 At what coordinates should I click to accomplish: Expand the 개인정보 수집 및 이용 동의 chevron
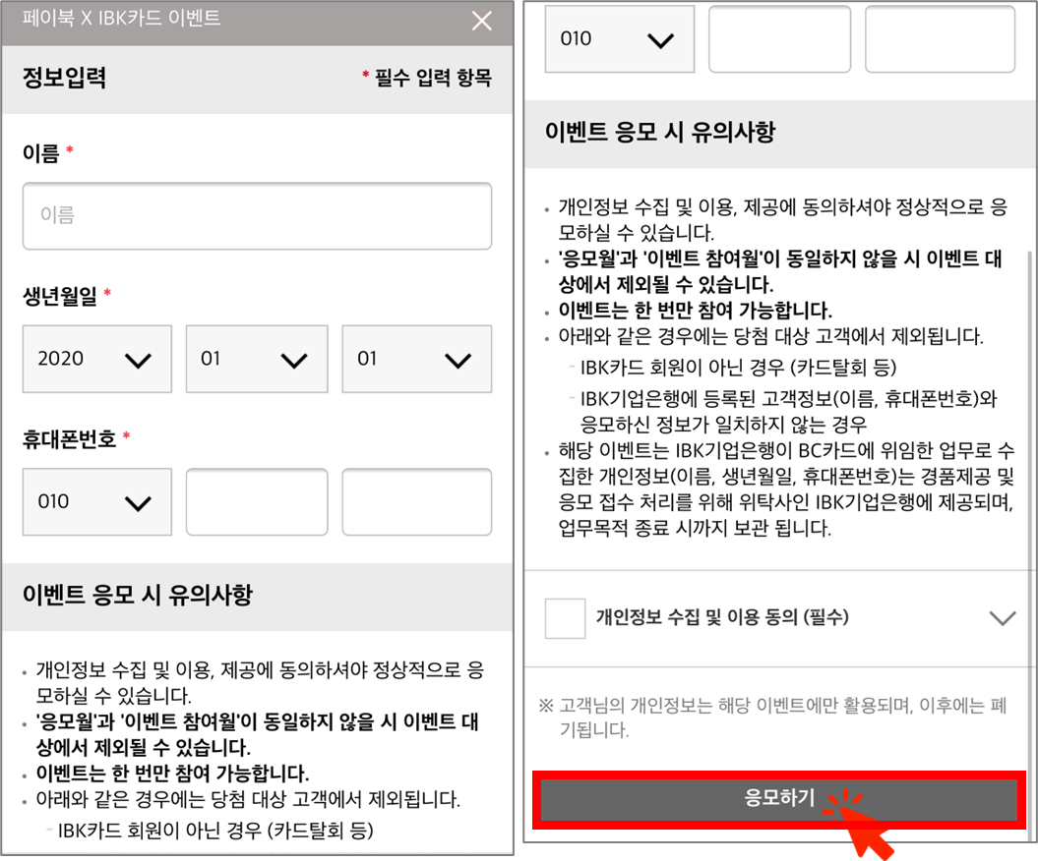point(1003,618)
